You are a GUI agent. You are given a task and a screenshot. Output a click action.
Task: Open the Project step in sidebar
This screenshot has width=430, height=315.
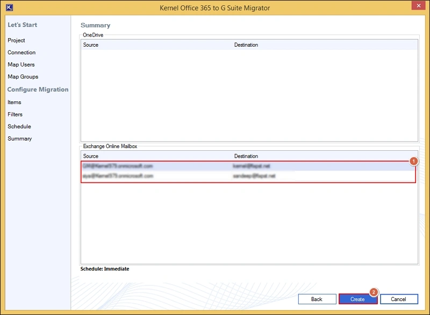(x=16, y=40)
